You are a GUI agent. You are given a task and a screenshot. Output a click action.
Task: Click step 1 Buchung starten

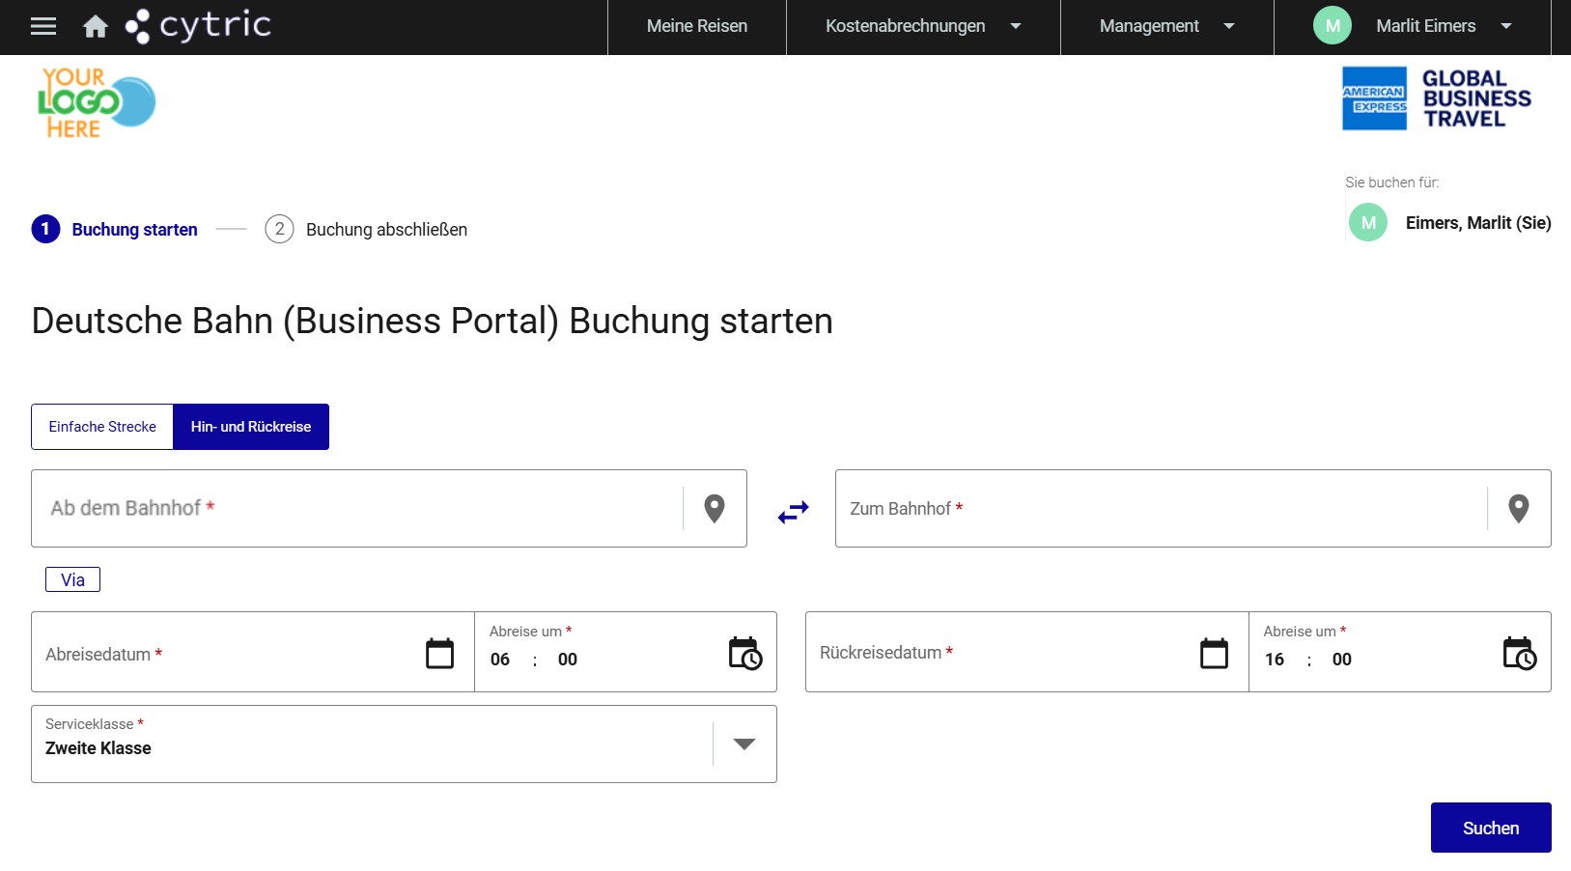115,230
